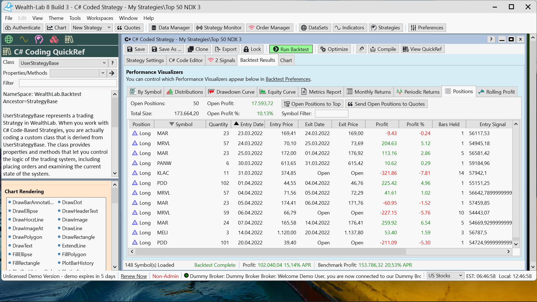Image resolution: width=537 pixels, height=302 pixels.
Task: Click the arrow button next to Properties/Methods
Action: click(x=112, y=73)
